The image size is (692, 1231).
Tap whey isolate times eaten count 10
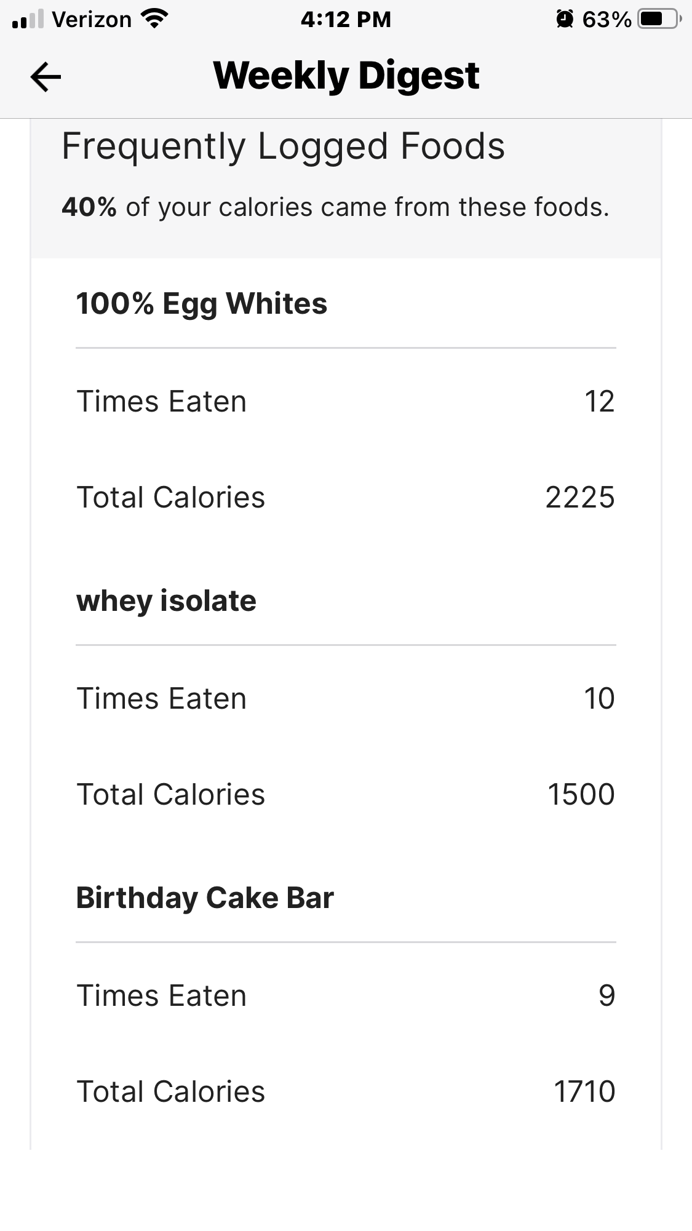599,699
